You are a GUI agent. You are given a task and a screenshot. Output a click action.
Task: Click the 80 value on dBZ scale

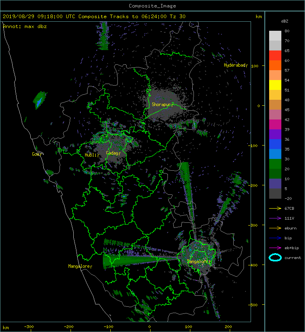287,31
